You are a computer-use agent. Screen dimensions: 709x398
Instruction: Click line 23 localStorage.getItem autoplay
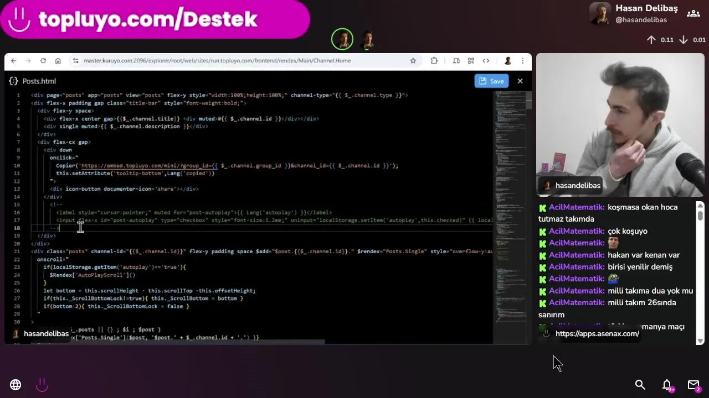(115, 268)
